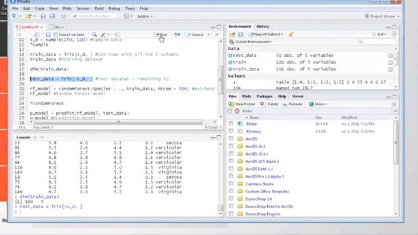Select the ArcGIS 10.4 folder checkbox
The width and height of the screenshot is (418, 235).
(231, 146)
